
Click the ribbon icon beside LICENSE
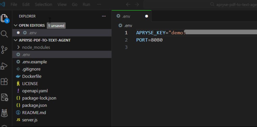18,83
